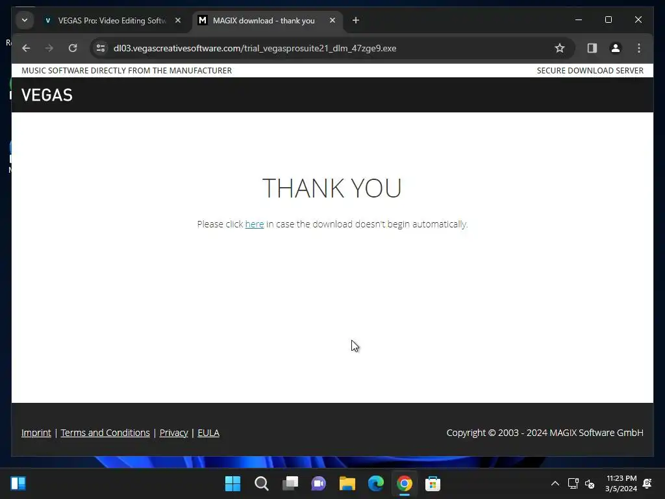Click the muted volume tray icon
This screenshot has width=665, height=499.
pyautogui.click(x=590, y=483)
